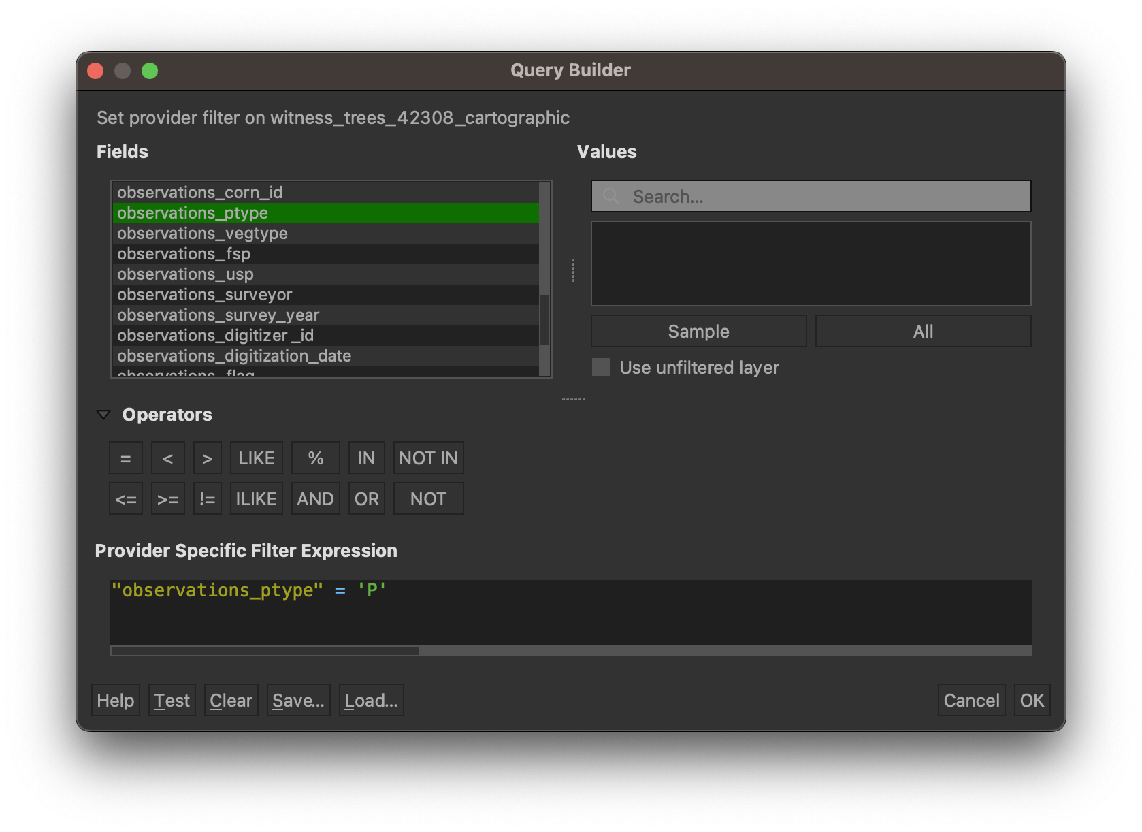Select observations_digitizer_id field
1142x832 pixels.
click(325, 336)
